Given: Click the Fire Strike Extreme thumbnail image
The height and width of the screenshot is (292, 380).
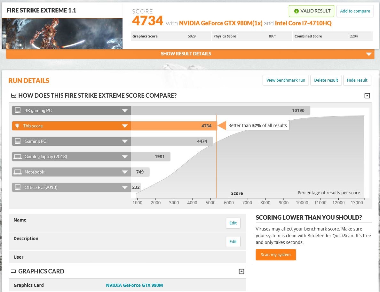Looking at the screenshot, I should (62, 34).
